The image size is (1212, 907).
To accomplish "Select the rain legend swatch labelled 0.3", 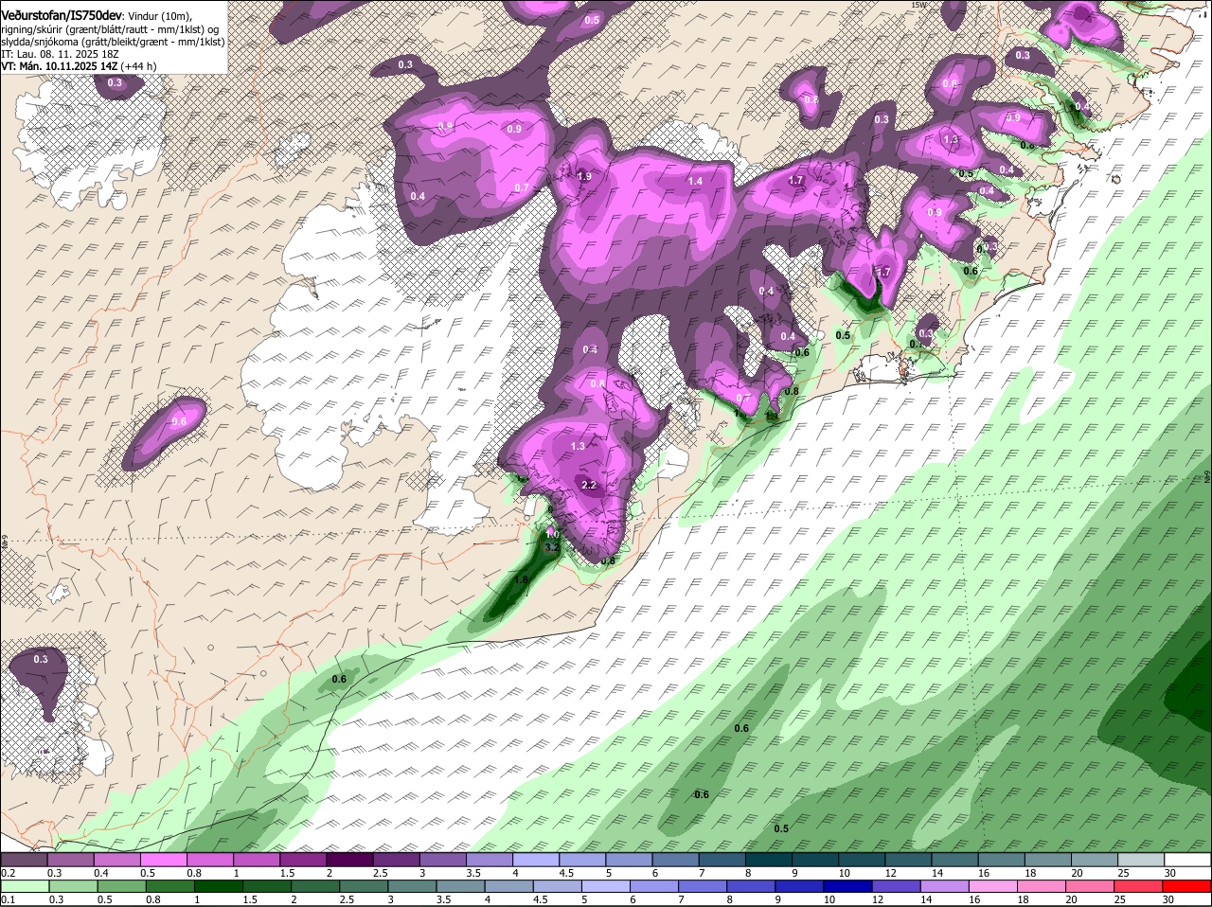I will [73, 885].
